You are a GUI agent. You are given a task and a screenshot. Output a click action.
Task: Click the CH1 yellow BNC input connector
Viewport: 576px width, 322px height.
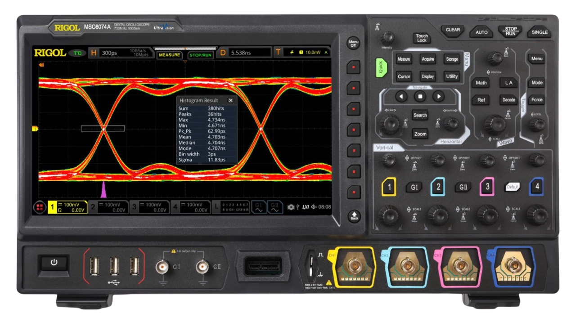pos(353,267)
